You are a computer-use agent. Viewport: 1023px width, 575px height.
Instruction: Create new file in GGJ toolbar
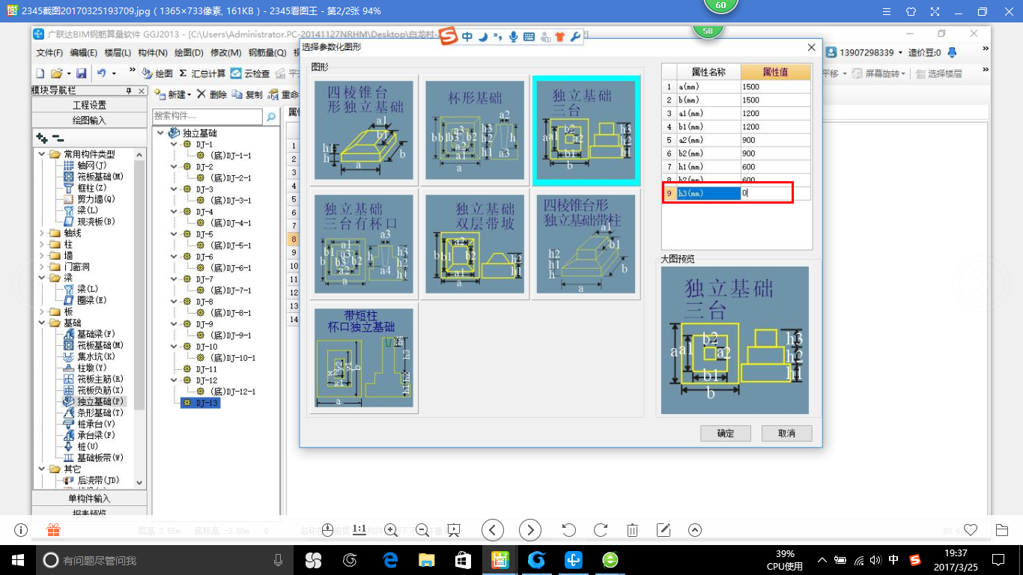coord(41,73)
